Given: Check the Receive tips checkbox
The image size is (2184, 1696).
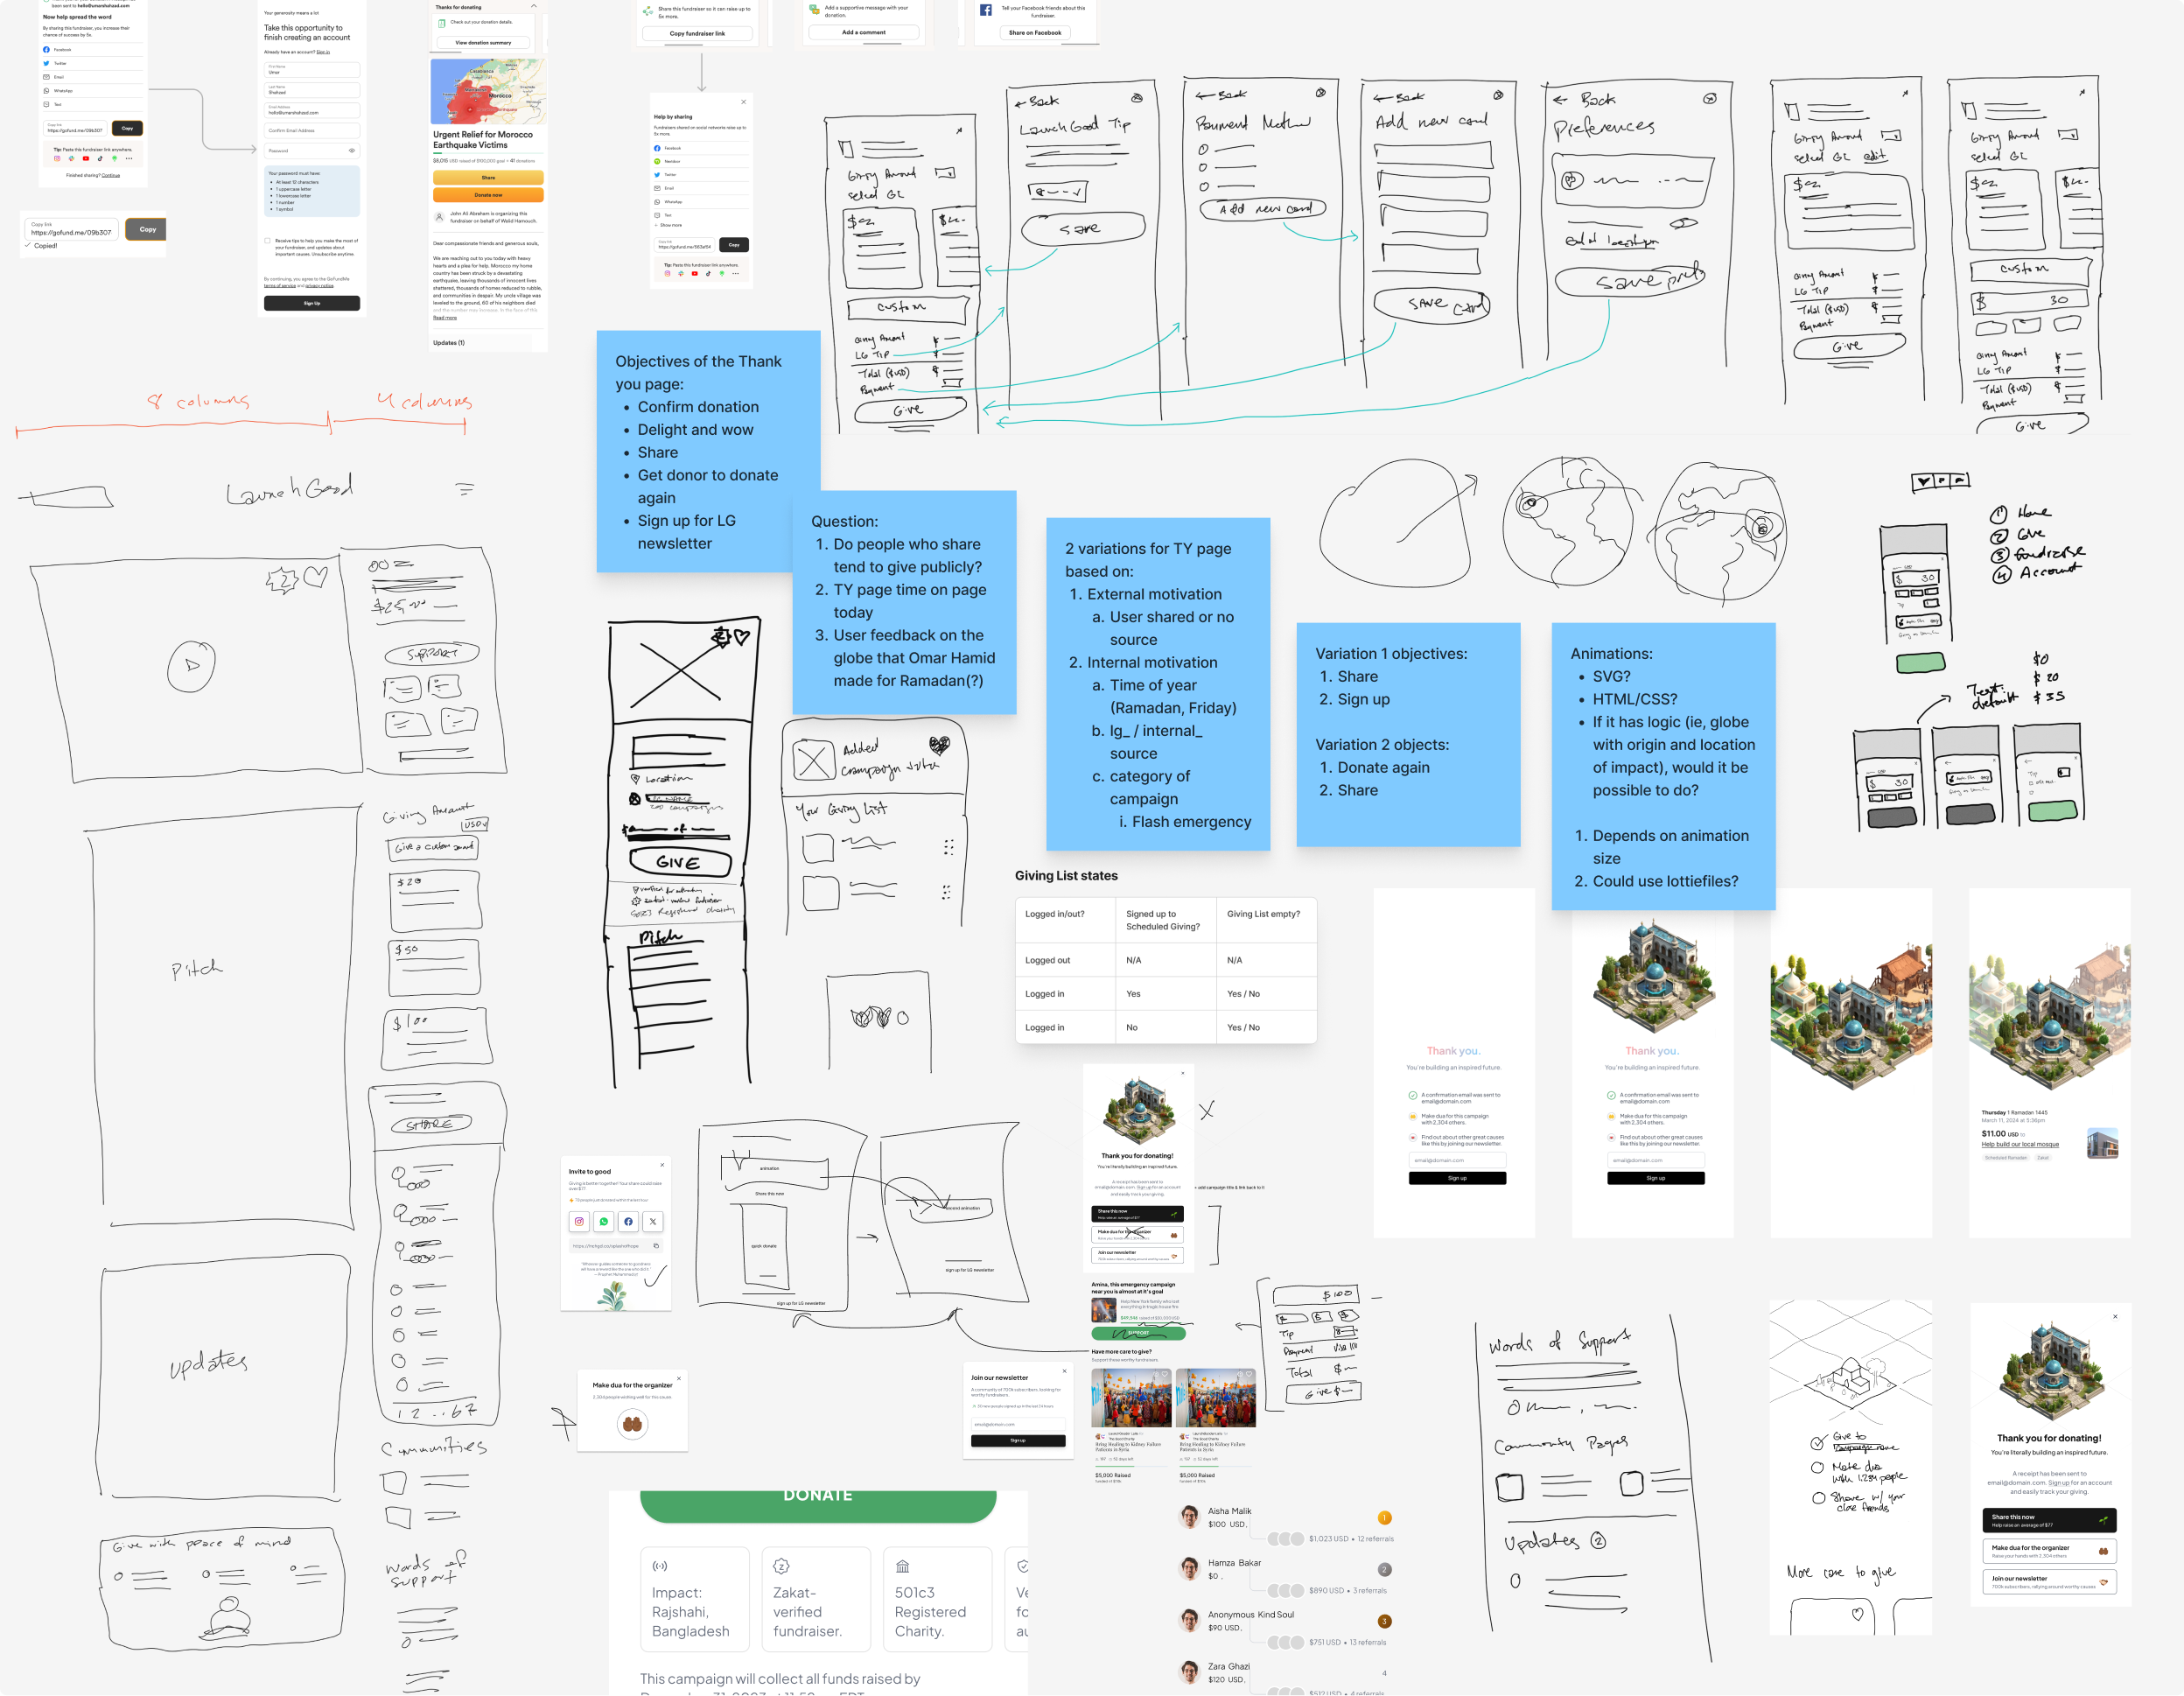Looking at the screenshot, I should pyautogui.click(x=267, y=241).
